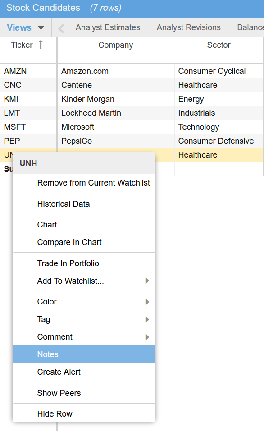Viewport: 264px width, 431px height.
Task: Expand the Comment submenu arrow
Action: [x=147, y=337]
